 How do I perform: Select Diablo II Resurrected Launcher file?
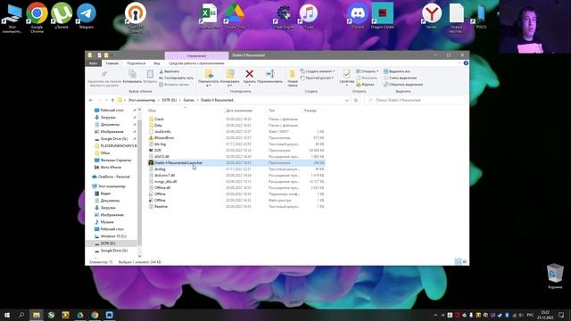coord(178,162)
